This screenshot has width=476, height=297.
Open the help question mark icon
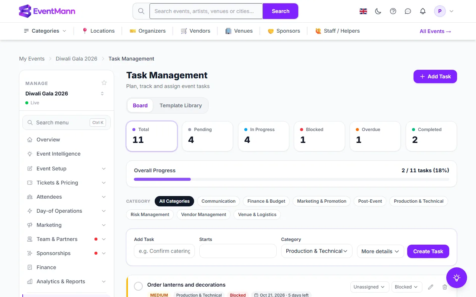click(x=393, y=11)
